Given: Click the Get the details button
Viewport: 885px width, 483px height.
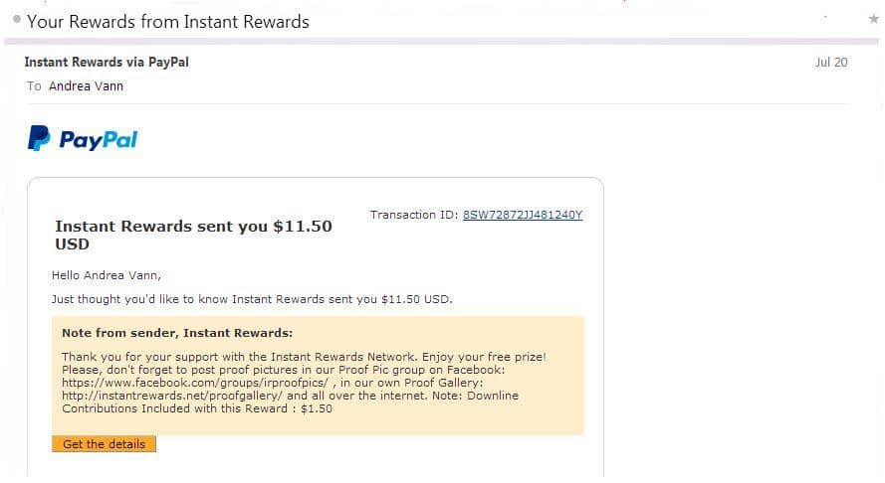Looking at the screenshot, I should click(104, 444).
